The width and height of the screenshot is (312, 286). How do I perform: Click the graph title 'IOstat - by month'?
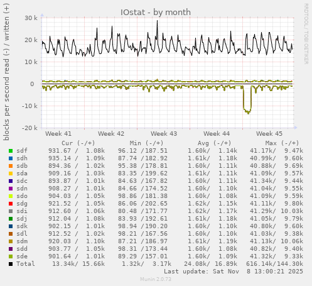(156, 13)
